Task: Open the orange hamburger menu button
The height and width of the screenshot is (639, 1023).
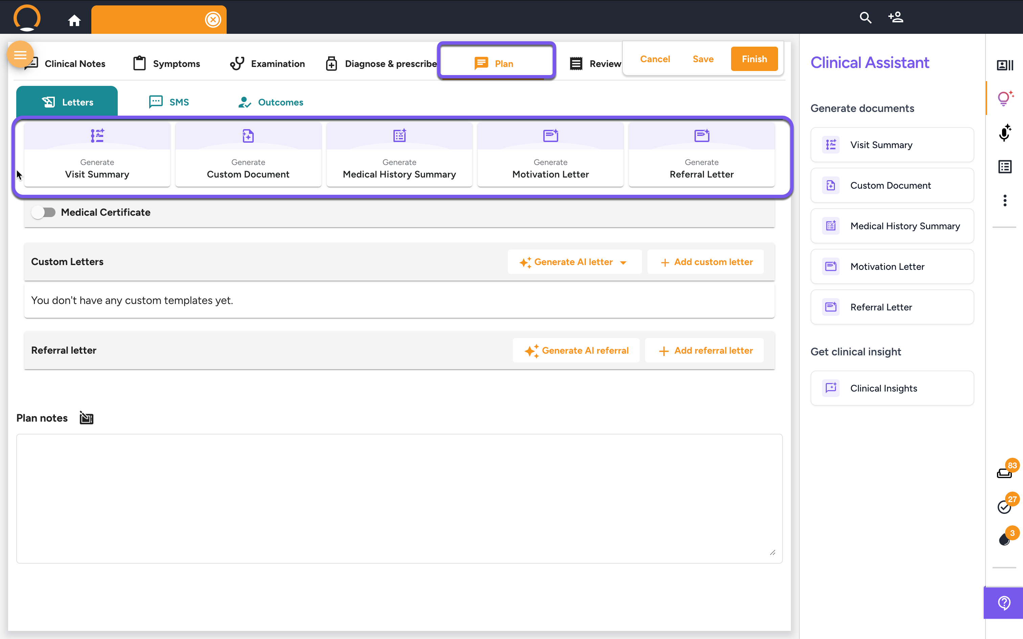Action: tap(20, 54)
